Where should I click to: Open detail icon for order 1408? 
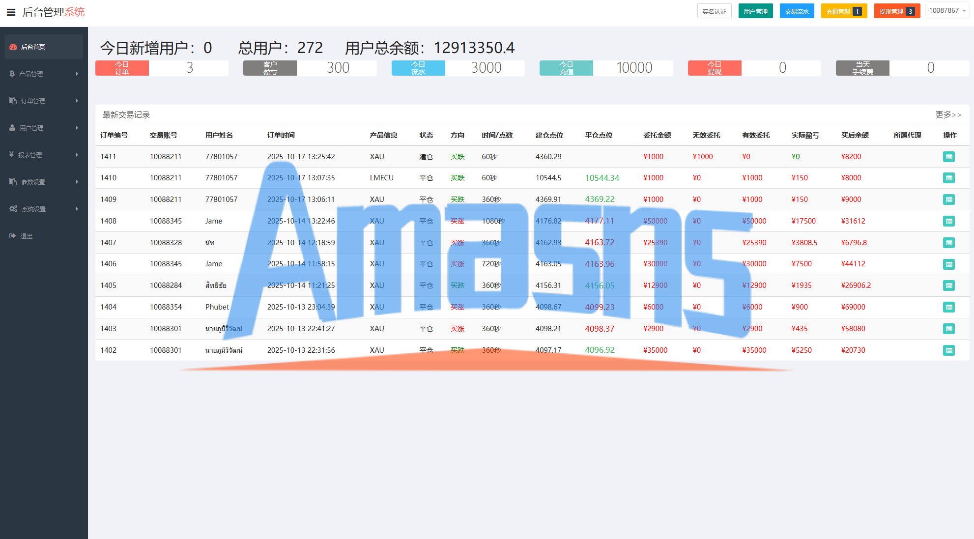click(948, 221)
